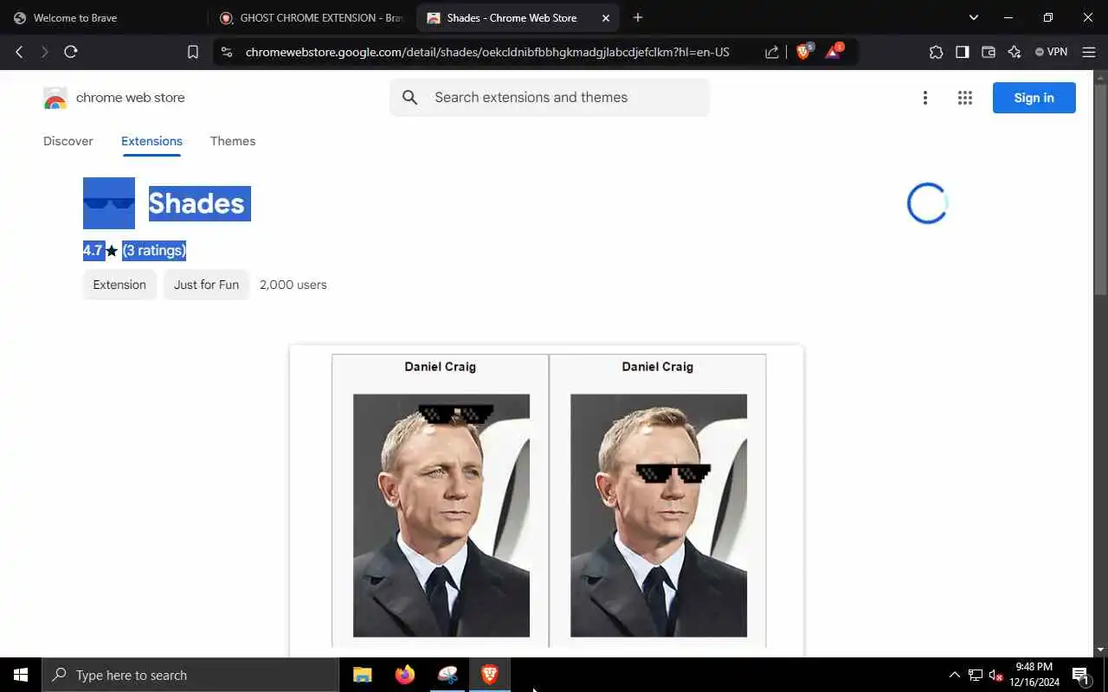The width and height of the screenshot is (1108, 692).
Task: Click the Extension category chip
Action: (x=119, y=285)
